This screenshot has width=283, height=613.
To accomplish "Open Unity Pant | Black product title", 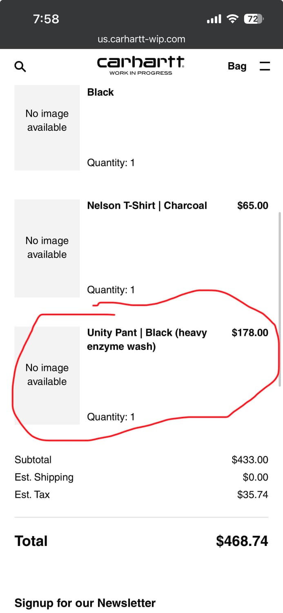I will click(147, 339).
